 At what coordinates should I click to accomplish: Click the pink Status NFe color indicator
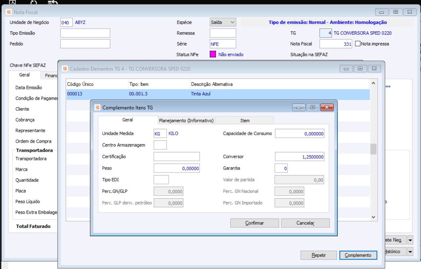pyautogui.click(x=213, y=55)
